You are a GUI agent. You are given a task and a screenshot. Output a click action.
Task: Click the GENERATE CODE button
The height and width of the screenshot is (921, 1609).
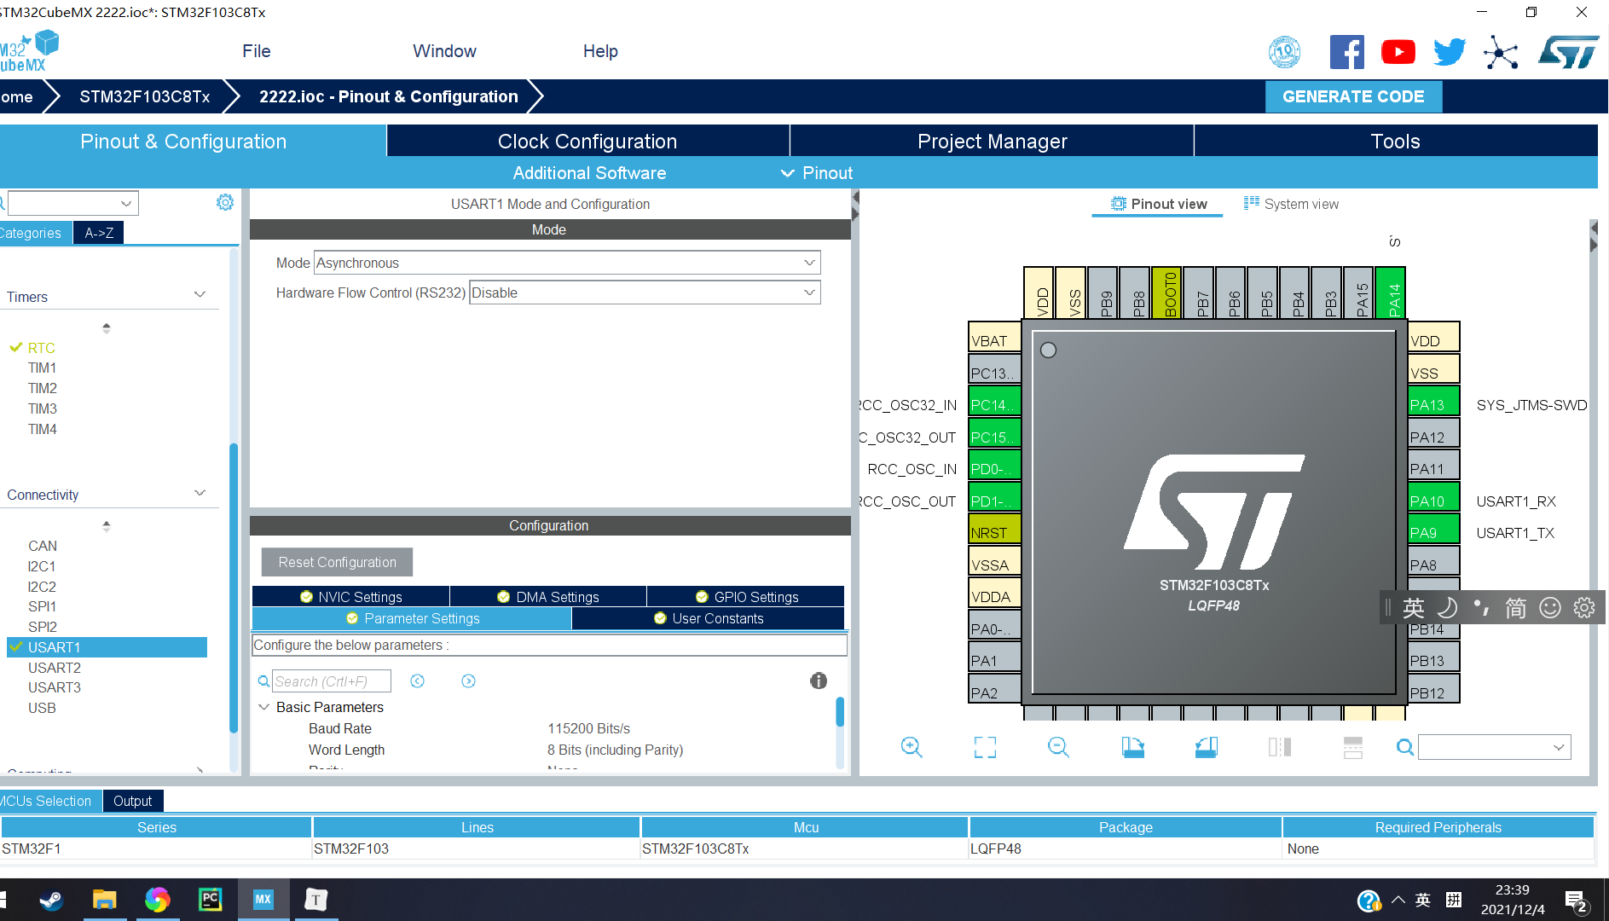(1353, 96)
